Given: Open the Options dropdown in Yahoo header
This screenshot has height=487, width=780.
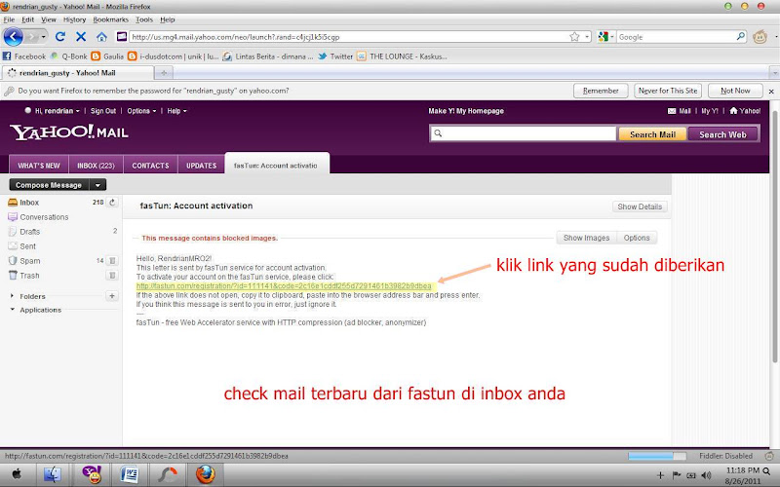Looking at the screenshot, I should click(x=141, y=111).
